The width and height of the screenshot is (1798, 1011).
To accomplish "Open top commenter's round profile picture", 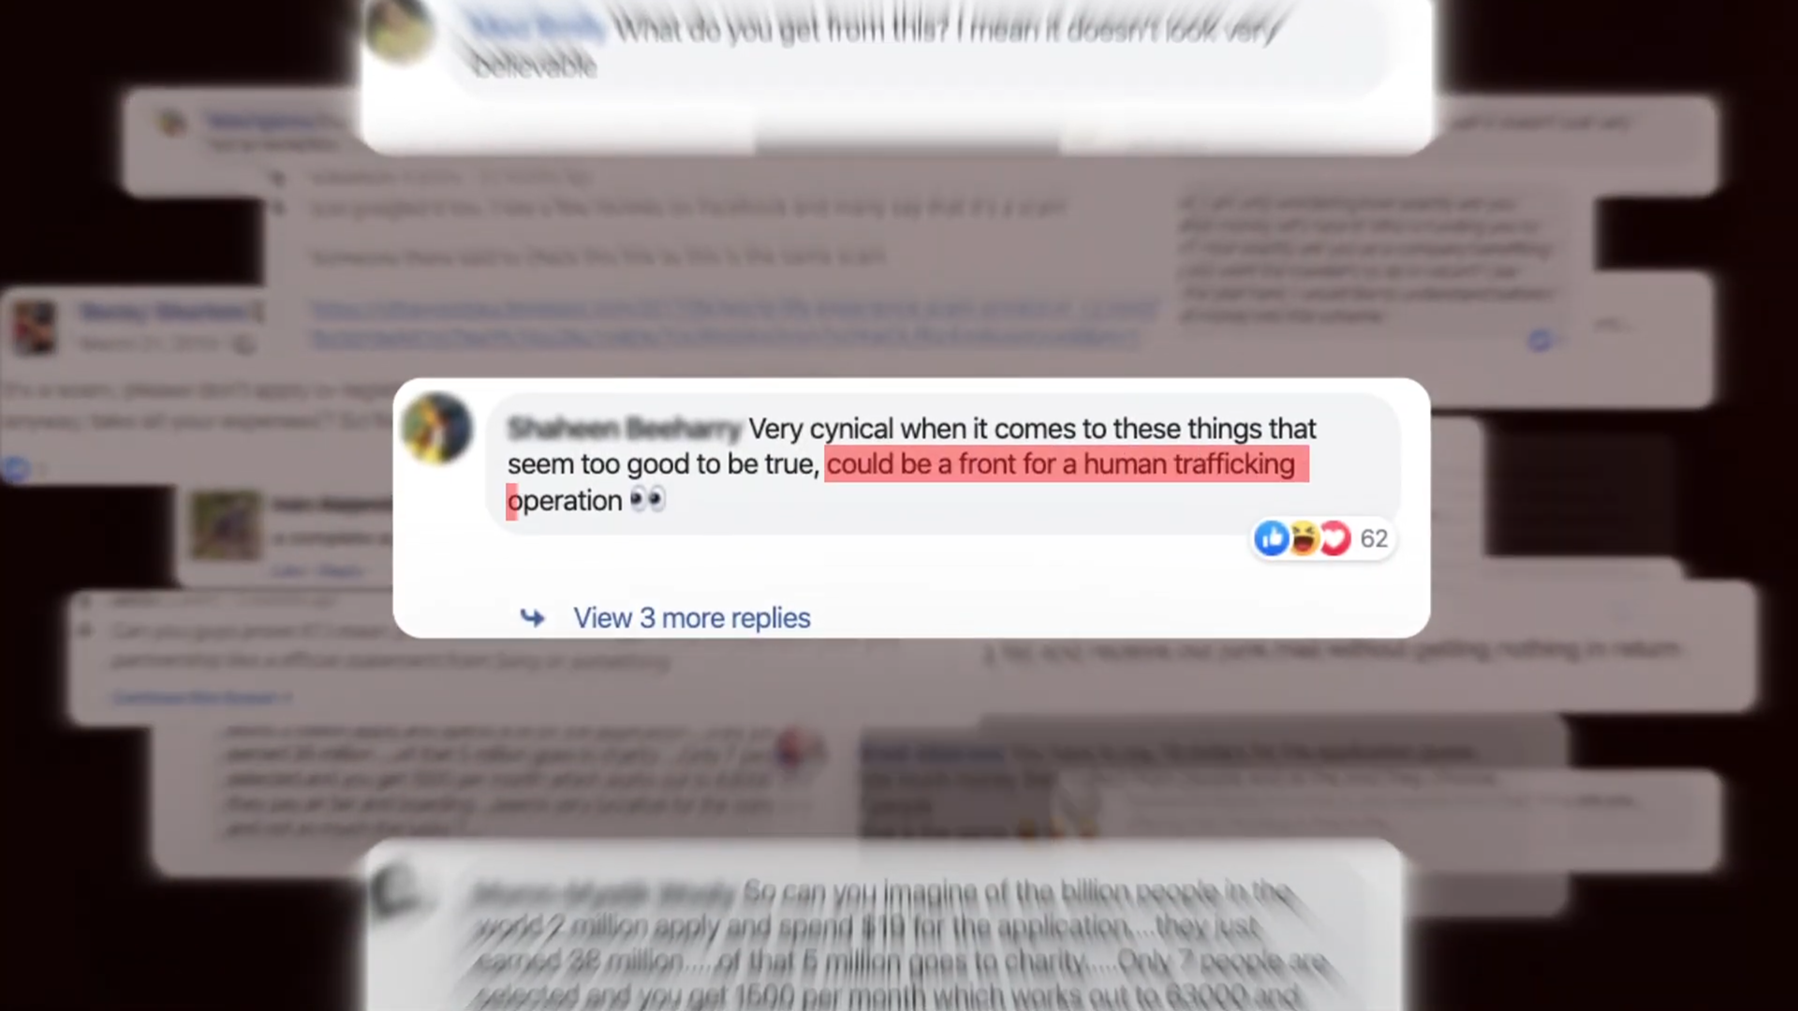I will [400, 30].
